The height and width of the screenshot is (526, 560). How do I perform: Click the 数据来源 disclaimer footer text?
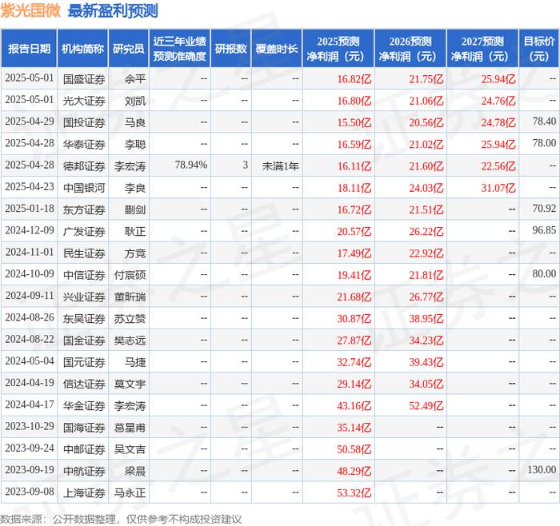click(121, 519)
